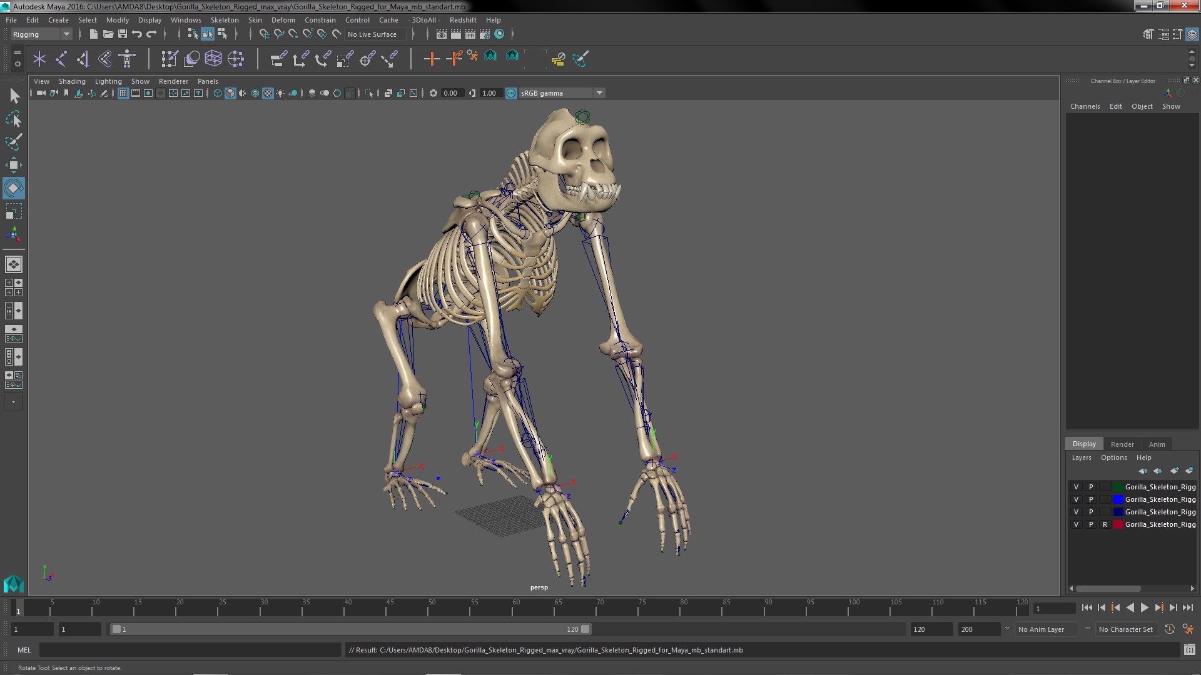The width and height of the screenshot is (1201, 675).
Task: Click the Auto Keyframe toggle icon
Action: click(1169, 629)
